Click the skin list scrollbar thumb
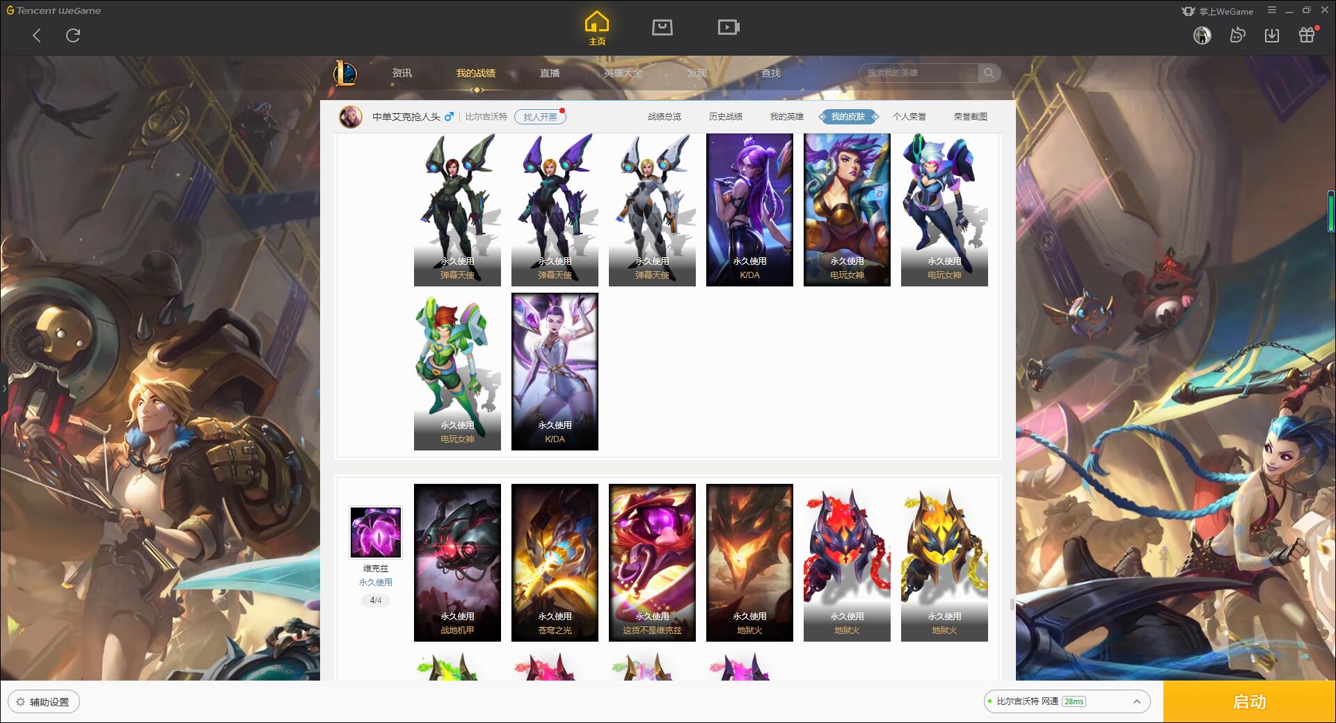This screenshot has width=1336, height=723. coord(1012,604)
